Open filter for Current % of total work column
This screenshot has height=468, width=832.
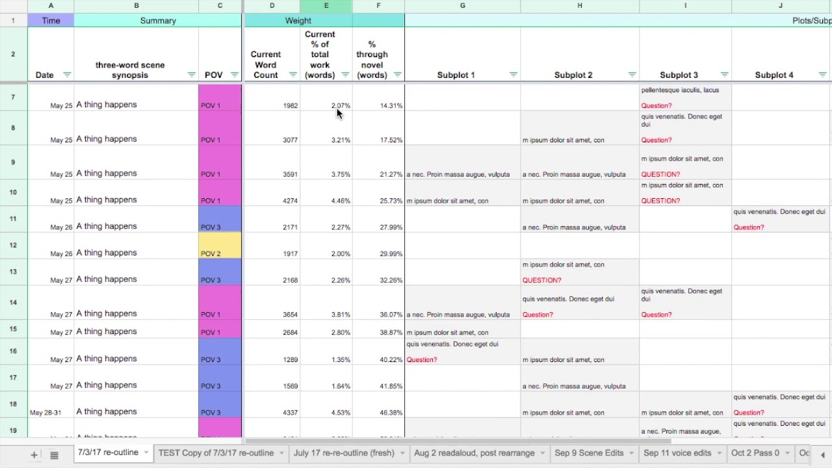[345, 75]
